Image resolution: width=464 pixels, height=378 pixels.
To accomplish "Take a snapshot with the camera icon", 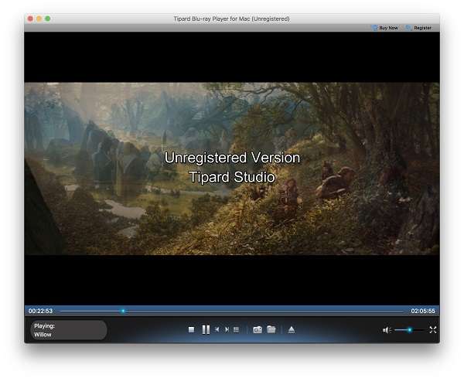I will (x=258, y=329).
